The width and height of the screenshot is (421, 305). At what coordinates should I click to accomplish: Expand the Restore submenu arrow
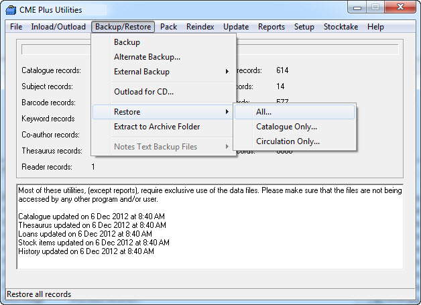tap(227, 112)
